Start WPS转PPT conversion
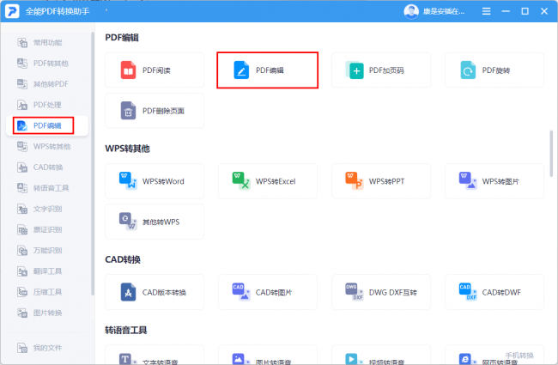The height and width of the screenshot is (365, 558). [x=381, y=181]
